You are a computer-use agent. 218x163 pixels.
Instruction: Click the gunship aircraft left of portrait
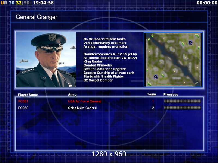pos(23,61)
